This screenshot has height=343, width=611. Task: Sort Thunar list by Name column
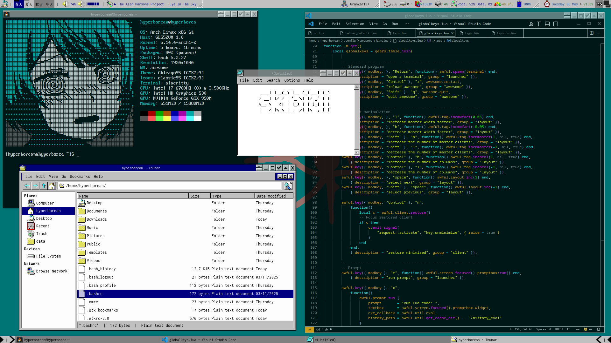[x=133, y=196]
